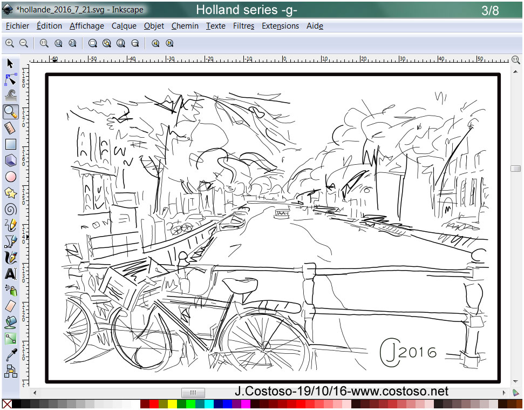Open the Filtres menu
Image resolution: width=524 pixels, height=410 pixels.
[x=243, y=26]
